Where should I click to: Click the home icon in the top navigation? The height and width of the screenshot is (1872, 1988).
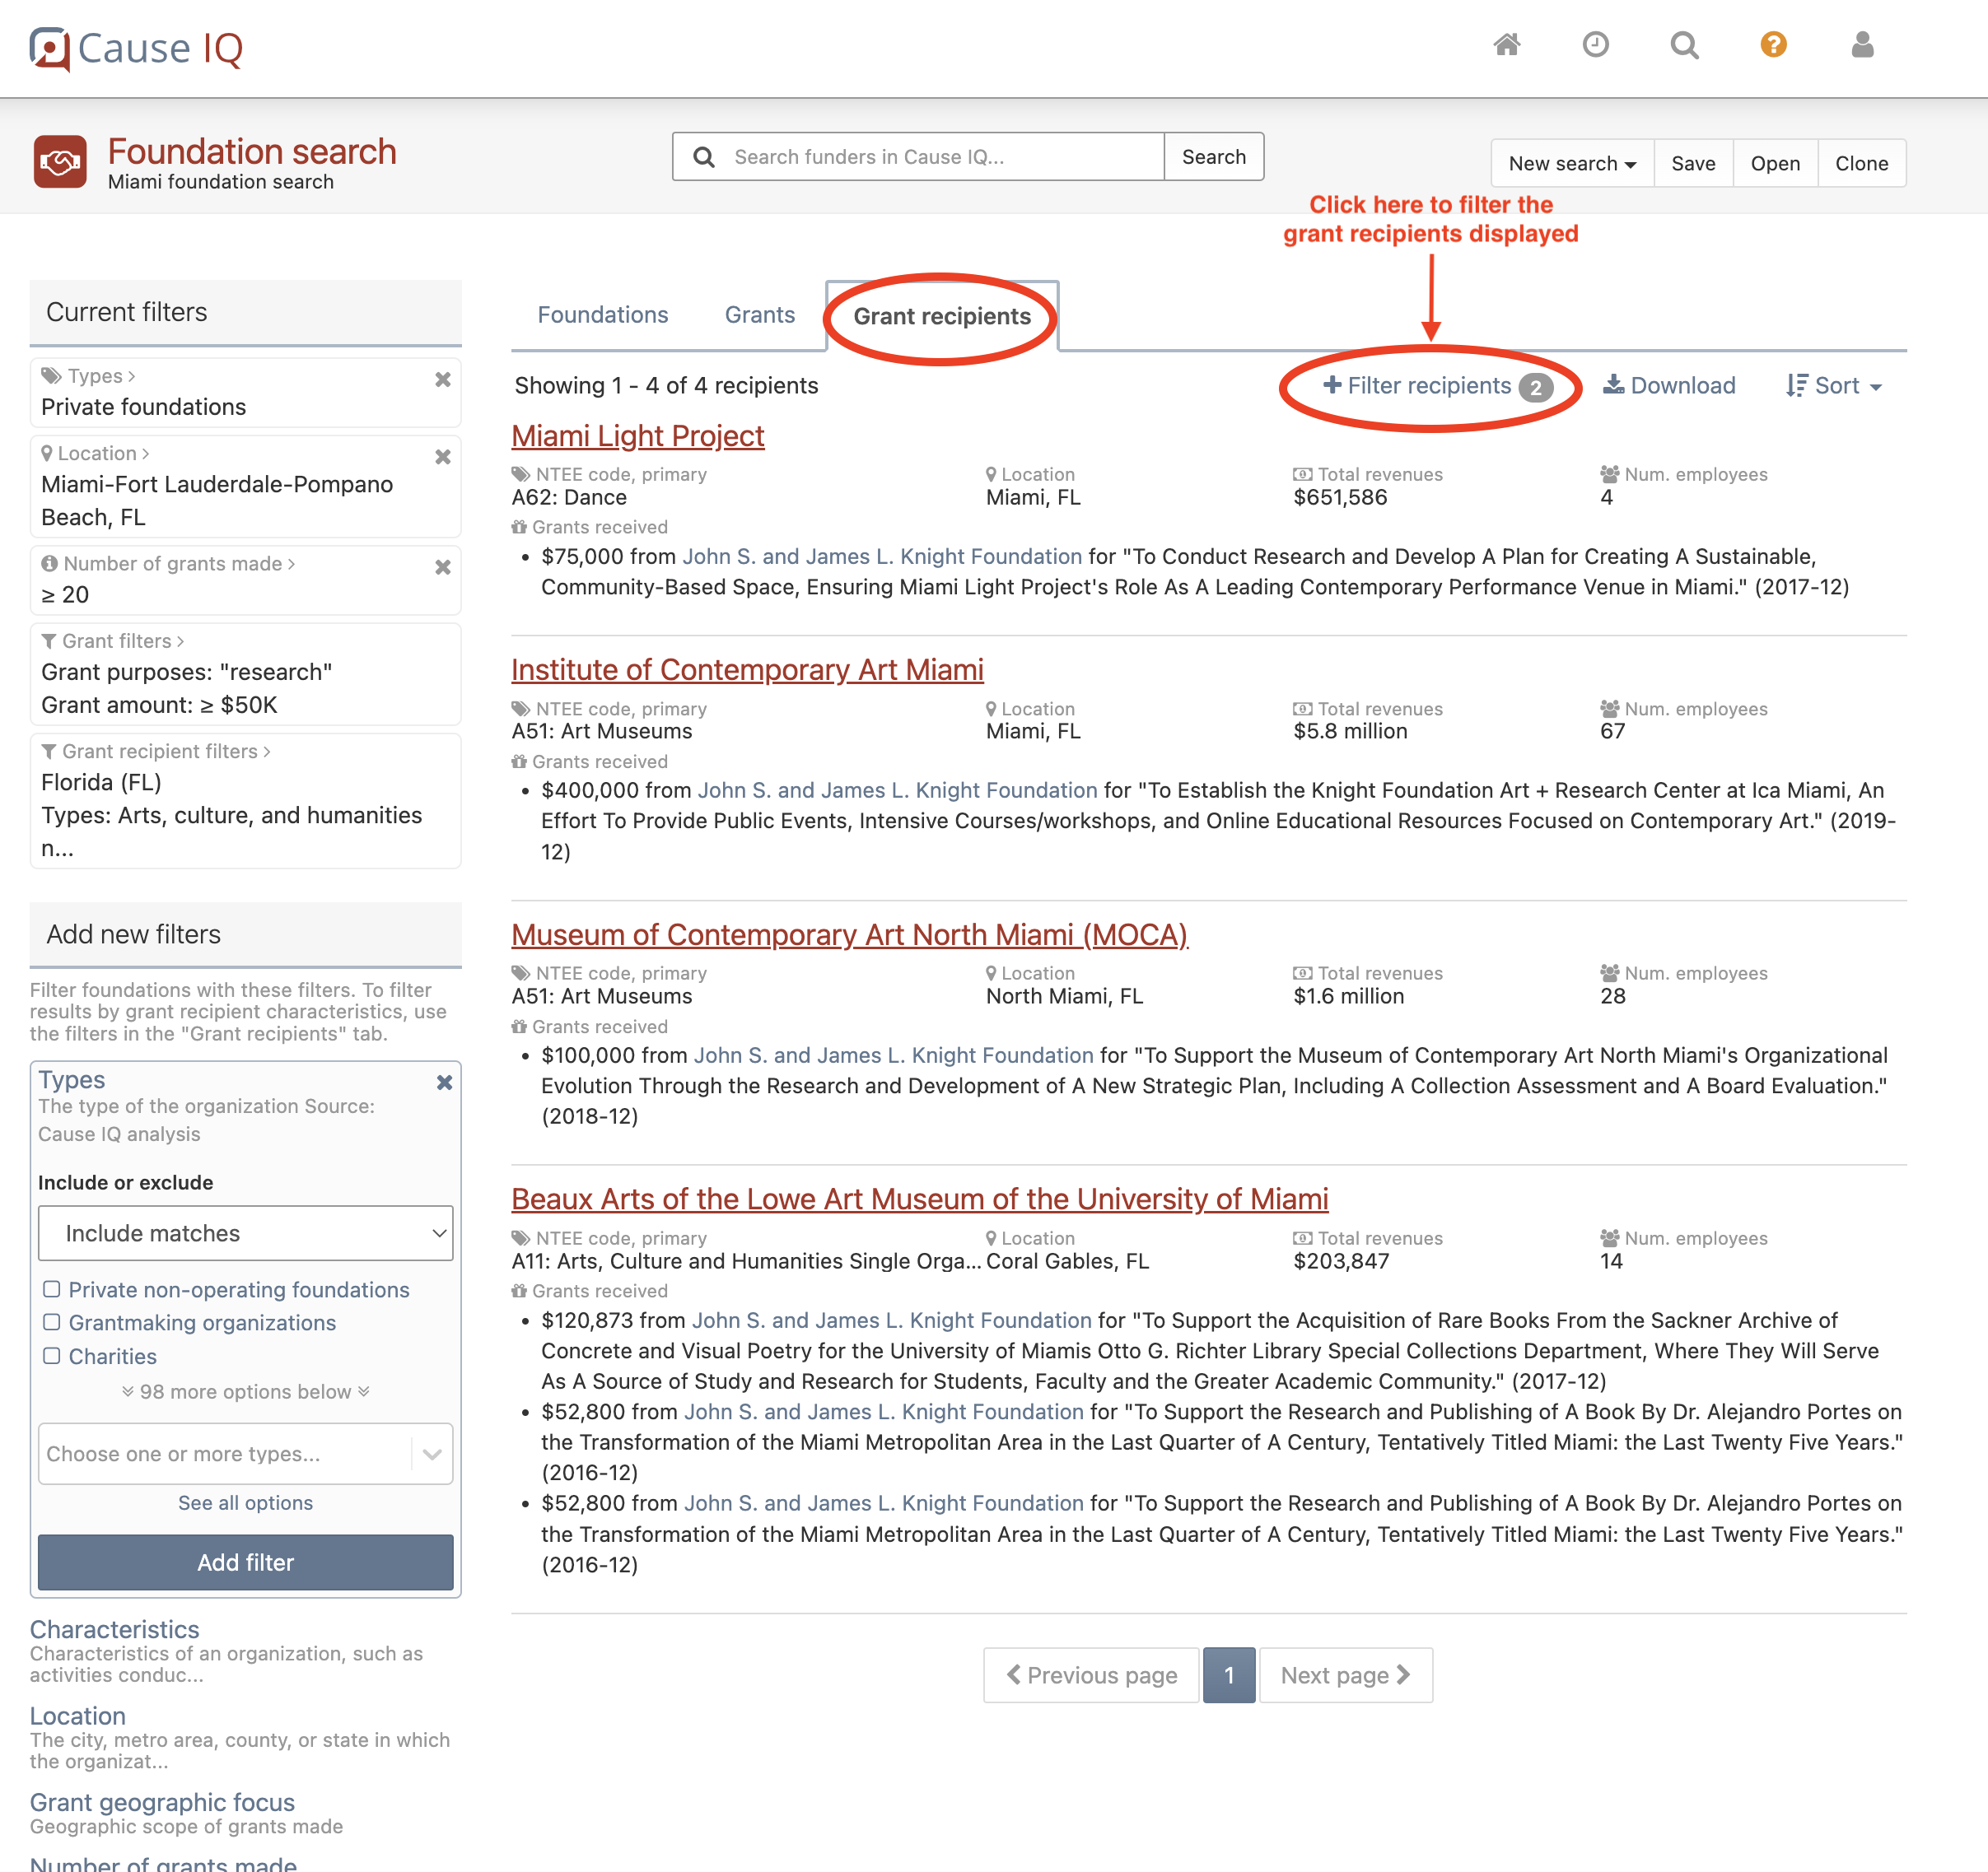1508,46
